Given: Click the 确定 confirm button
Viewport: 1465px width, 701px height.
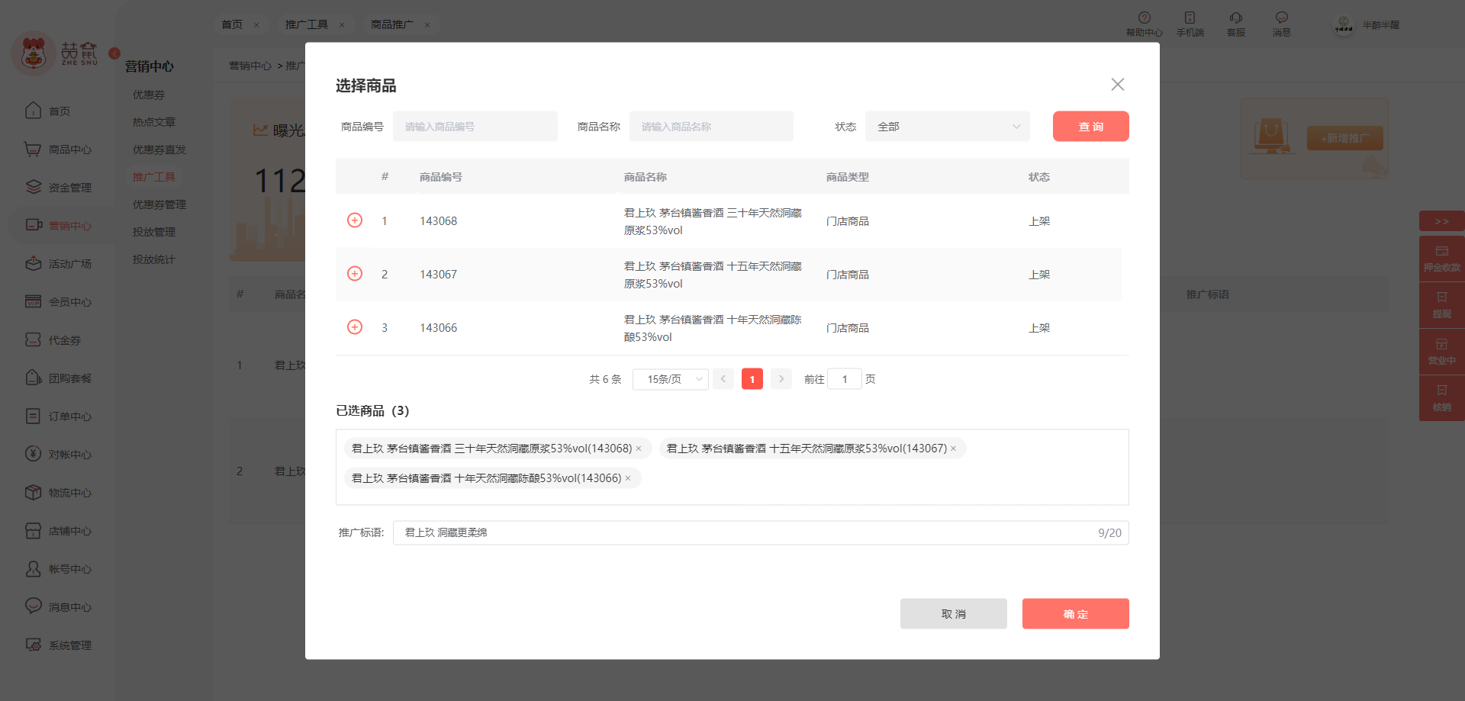Looking at the screenshot, I should (1075, 614).
